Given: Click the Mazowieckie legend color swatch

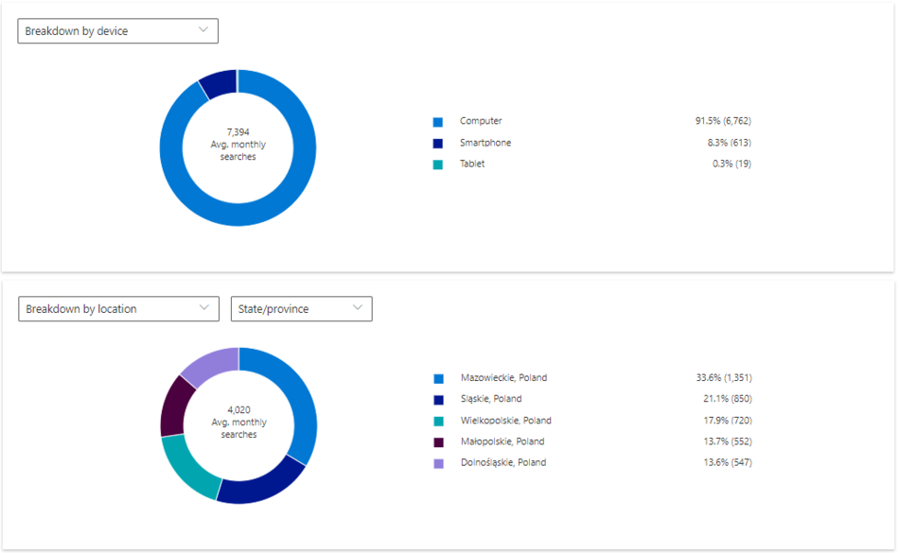Looking at the screenshot, I should coord(438,378).
